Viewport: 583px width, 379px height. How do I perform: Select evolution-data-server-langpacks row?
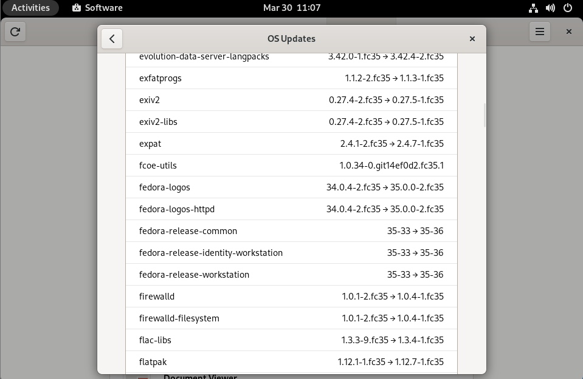(292, 59)
